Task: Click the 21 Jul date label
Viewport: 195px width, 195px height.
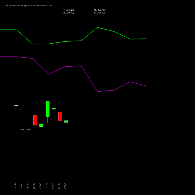Action: point(40,186)
